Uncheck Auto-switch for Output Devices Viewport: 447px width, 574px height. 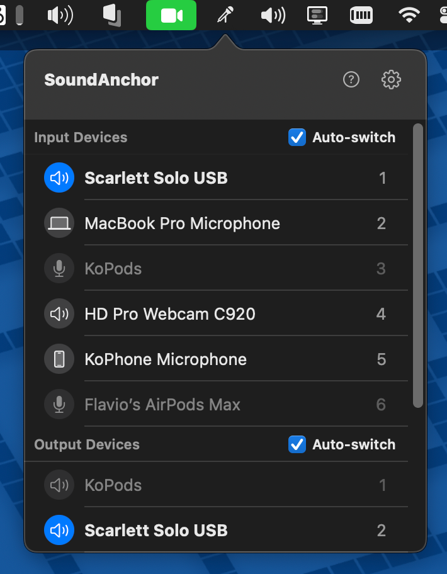click(x=297, y=444)
